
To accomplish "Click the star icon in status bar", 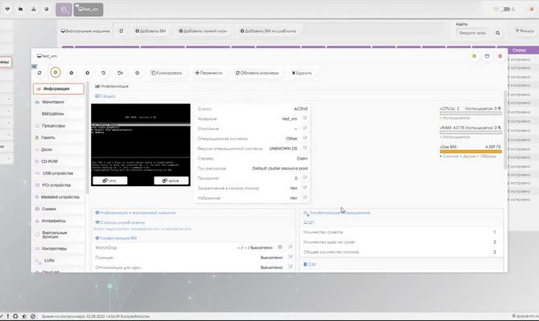I will [24, 316].
